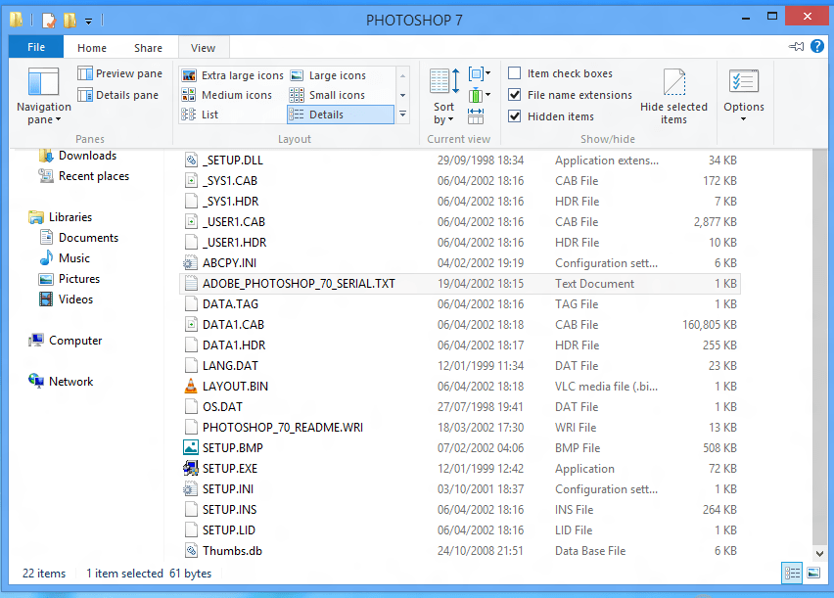Switch to Large icons layout

pos(328,75)
